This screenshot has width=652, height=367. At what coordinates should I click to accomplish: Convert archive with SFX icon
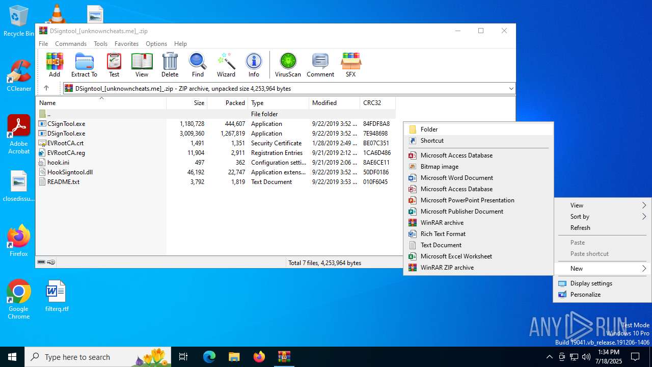tap(350, 65)
